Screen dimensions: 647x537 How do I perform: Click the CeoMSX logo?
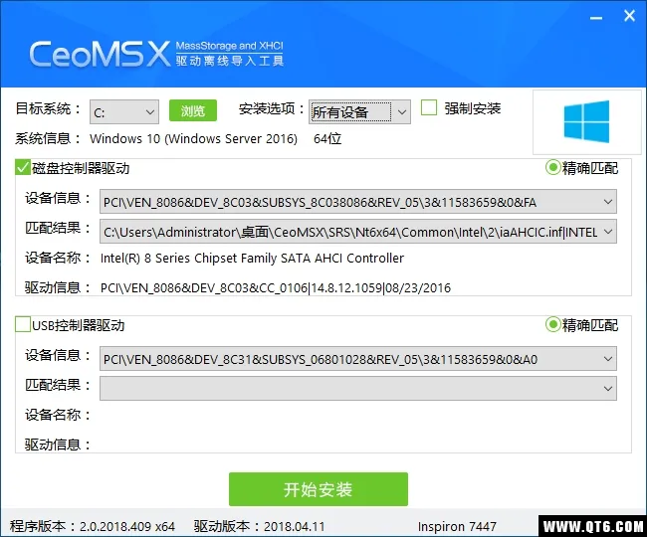100,54
